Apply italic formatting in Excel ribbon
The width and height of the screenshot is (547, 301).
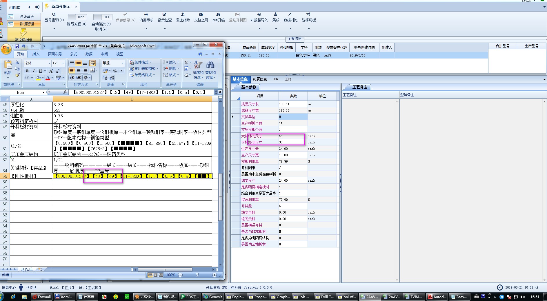click(34, 71)
